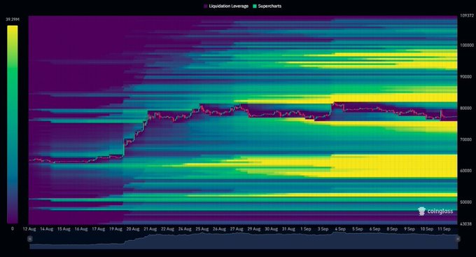Image resolution: width=476 pixels, height=257 pixels.
Task: Click the left handle of the time range slider
Action: (x=29, y=239)
